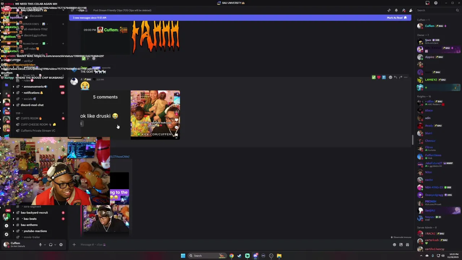This screenshot has width=462, height=260.
Task: Open Chrome from taskbar
Action: tap(231, 256)
